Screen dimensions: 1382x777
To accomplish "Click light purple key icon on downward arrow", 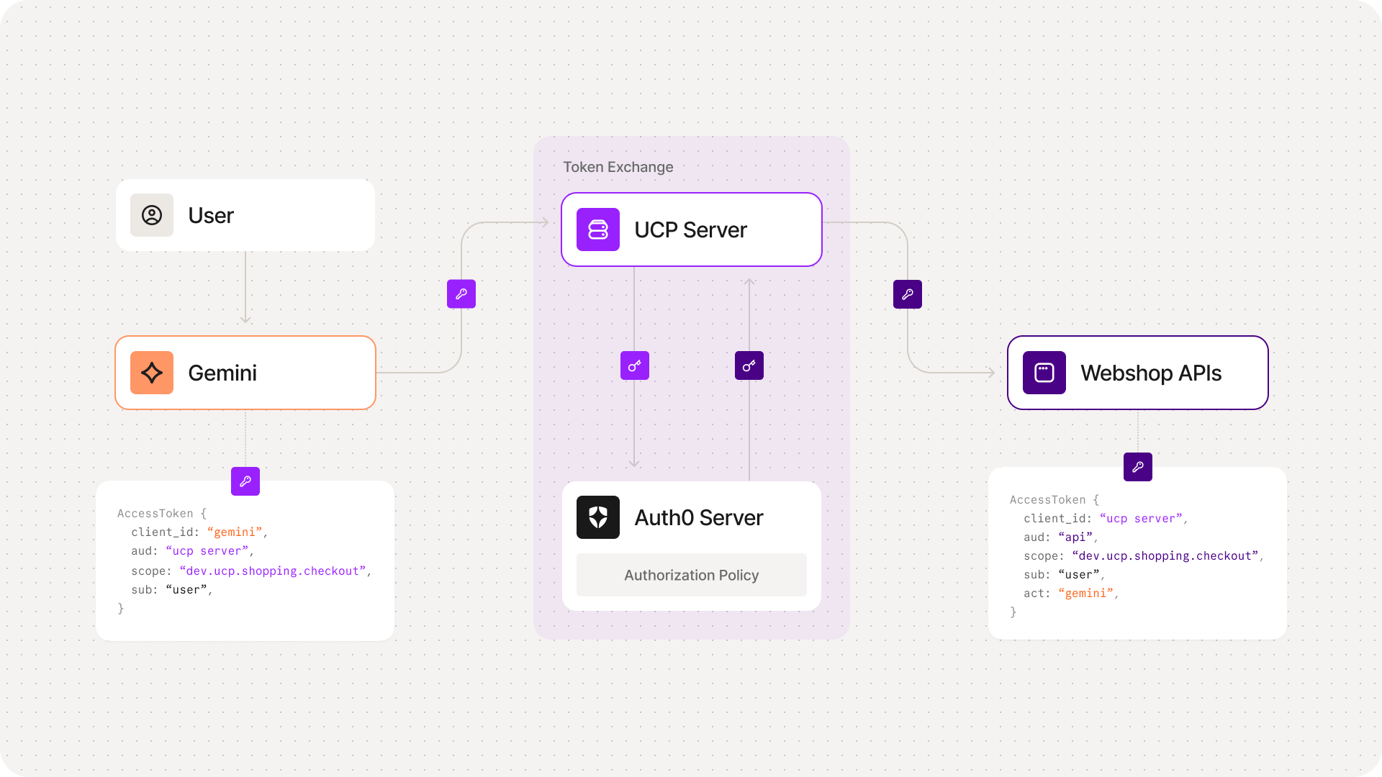I will [635, 365].
